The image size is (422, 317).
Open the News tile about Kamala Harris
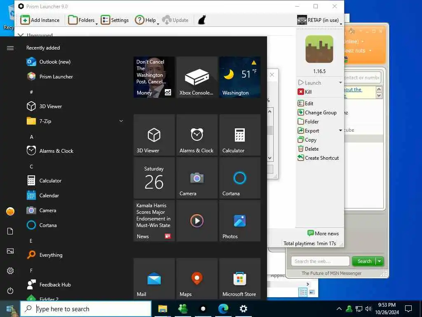click(x=154, y=221)
